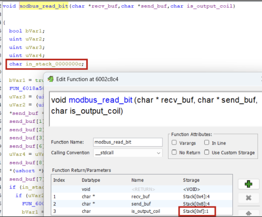Click the green plus add parameter button
The height and width of the screenshot is (217, 262).
(248, 184)
